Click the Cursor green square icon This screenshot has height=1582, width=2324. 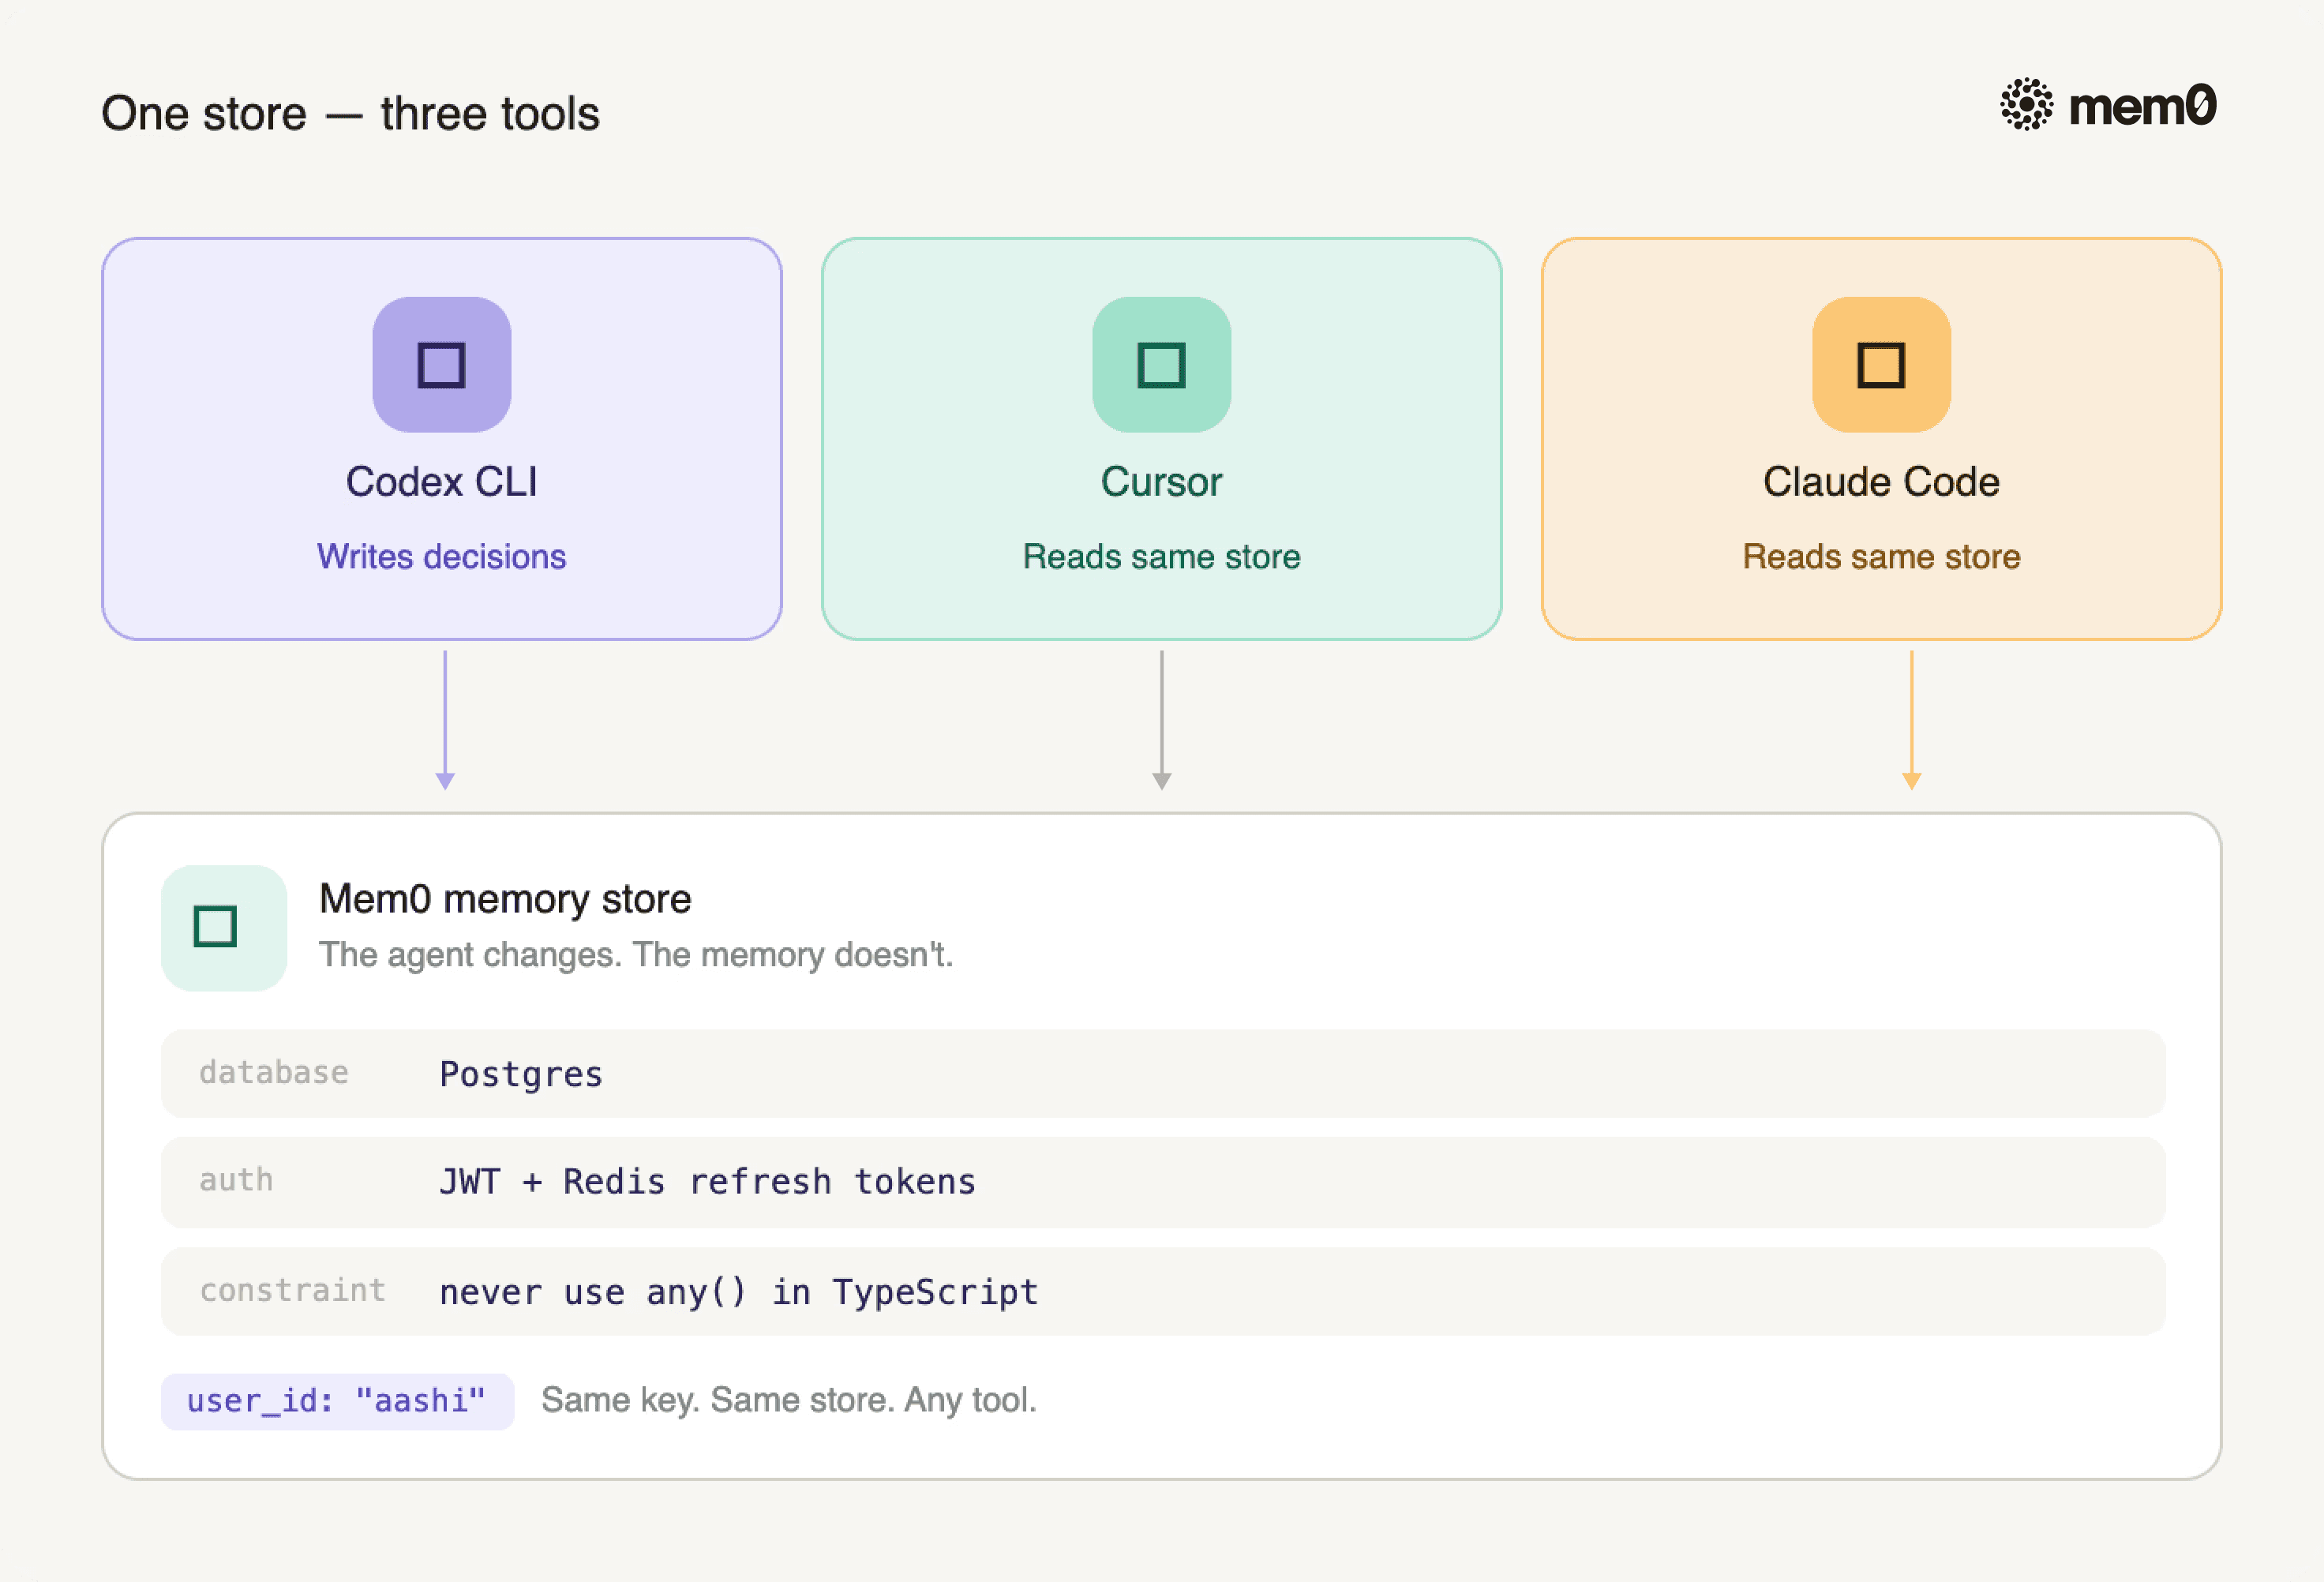click(x=1162, y=365)
